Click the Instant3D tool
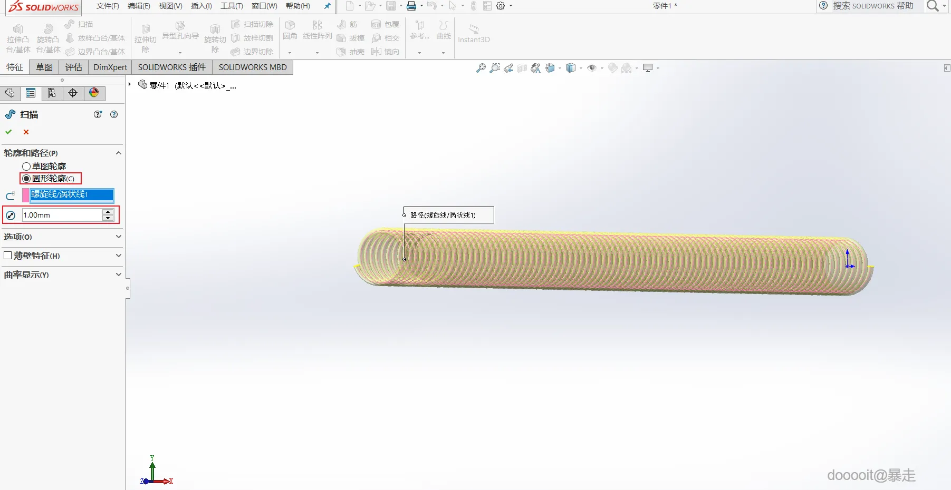Image resolution: width=951 pixels, height=490 pixels. (x=474, y=34)
